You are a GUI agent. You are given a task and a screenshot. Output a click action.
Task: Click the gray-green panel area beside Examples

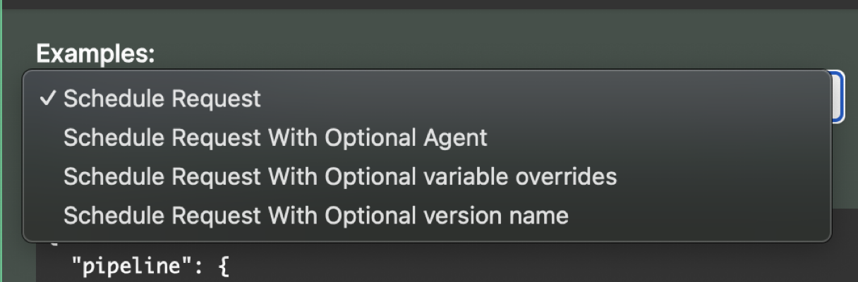(x=494, y=42)
